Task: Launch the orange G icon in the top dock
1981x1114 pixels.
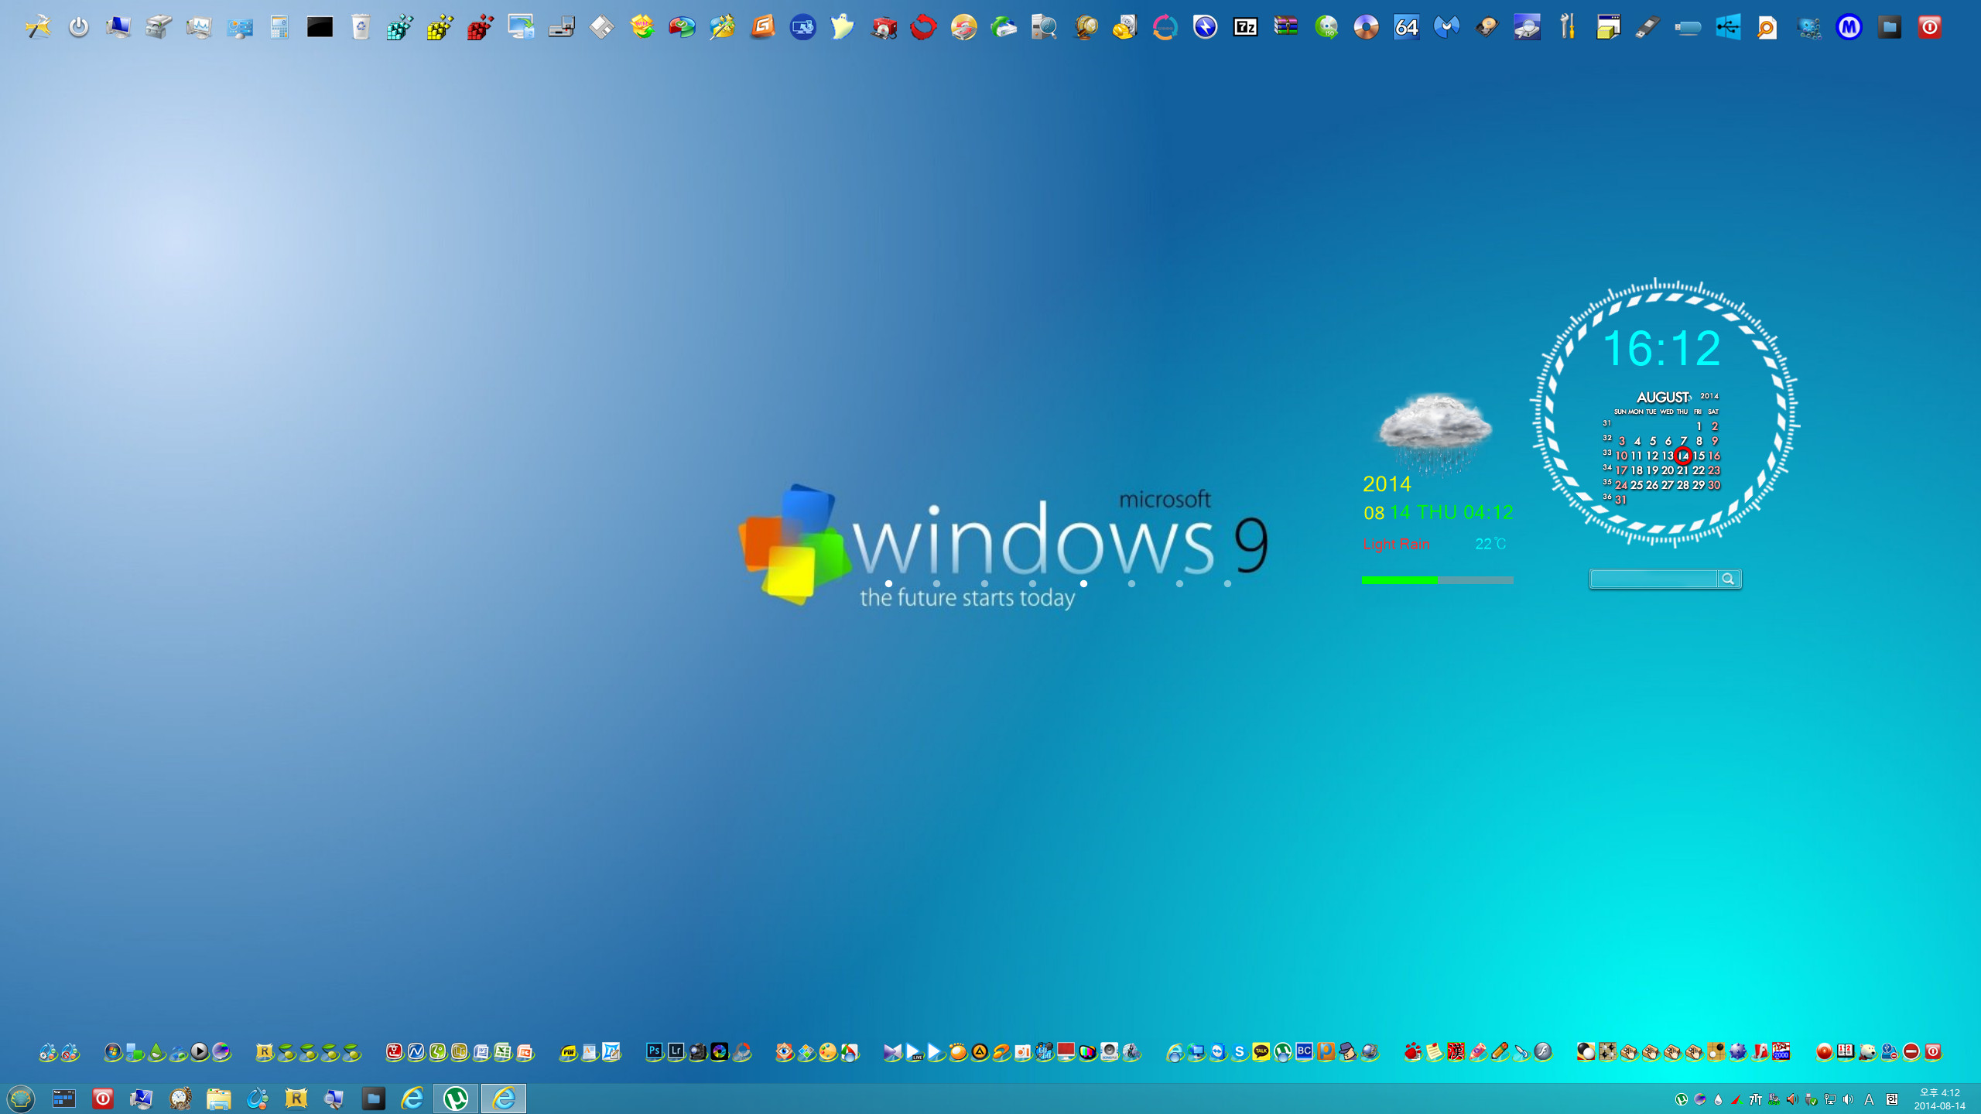Action: tap(762, 28)
